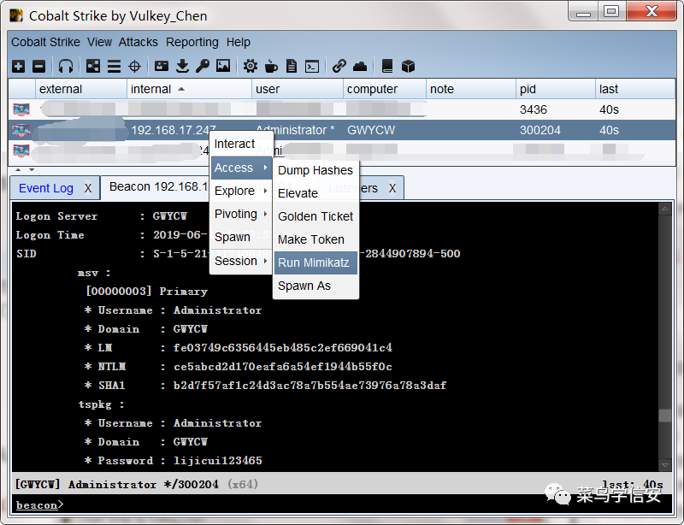Expand the Pivoting submenu
Image resolution: width=684 pixels, height=525 pixels.
(x=241, y=215)
